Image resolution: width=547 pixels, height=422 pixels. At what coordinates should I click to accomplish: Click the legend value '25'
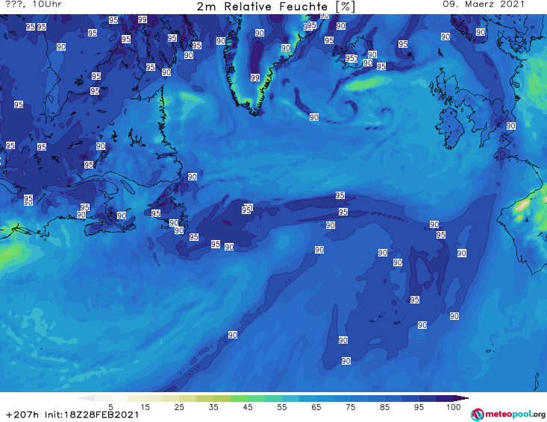[179, 406]
